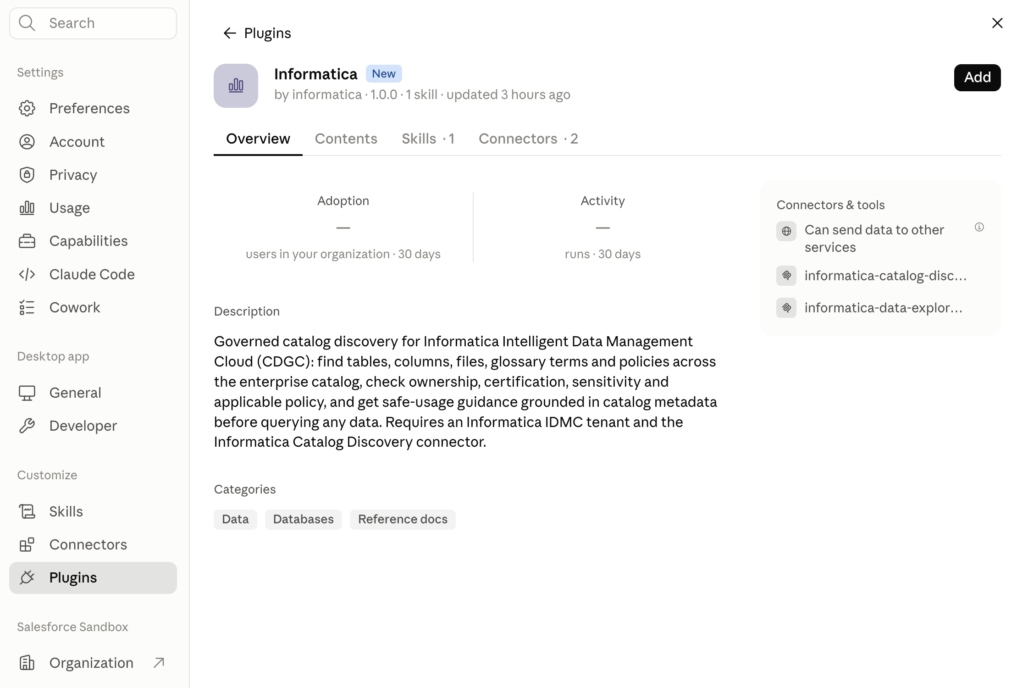1017x688 pixels.
Task: Open the Contents tab
Action: click(x=346, y=139)
